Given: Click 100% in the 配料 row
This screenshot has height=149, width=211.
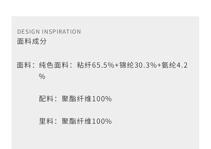Looking at the screenshot, I should [x=102, y=99].
